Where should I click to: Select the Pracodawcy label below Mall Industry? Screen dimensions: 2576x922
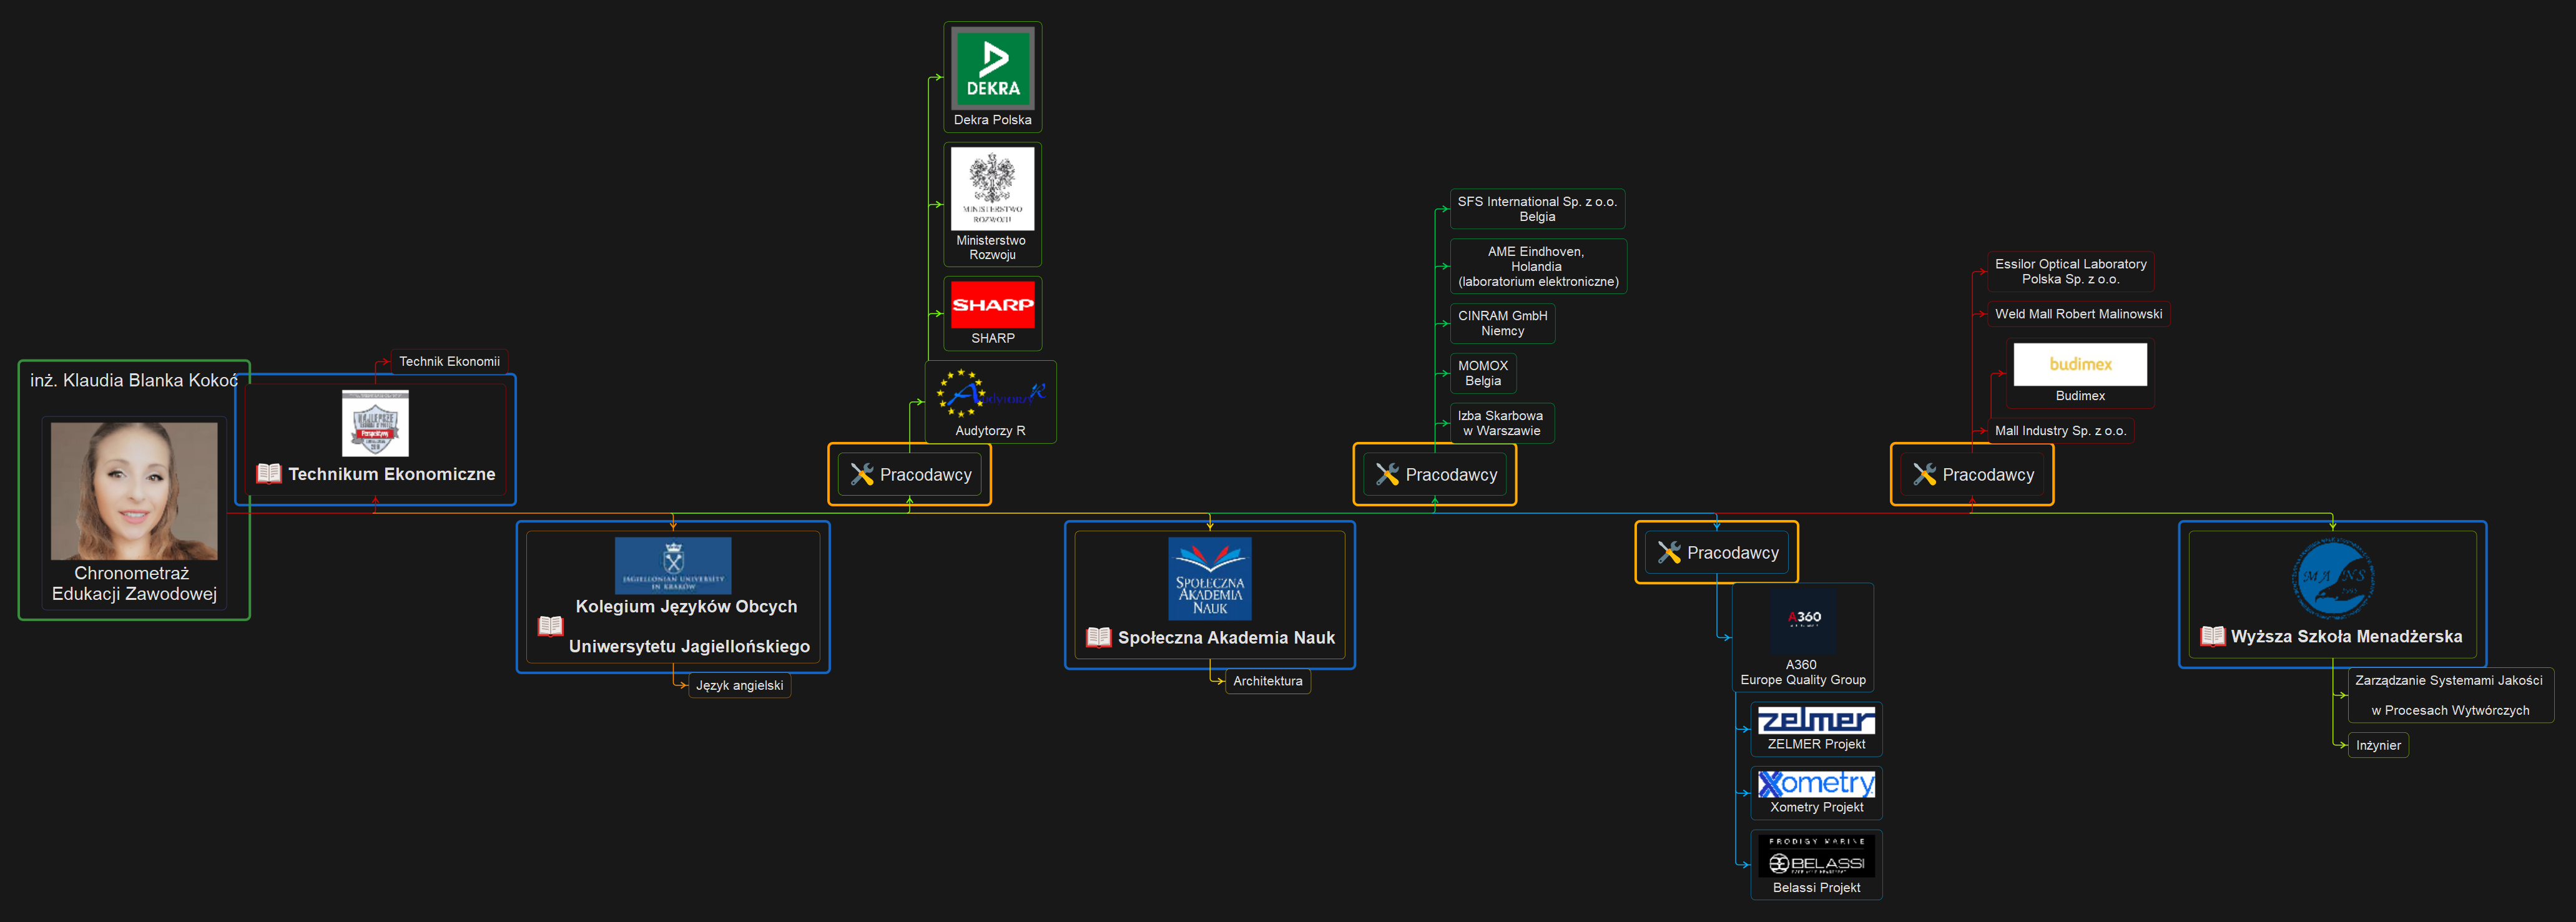pos(1988,475)
